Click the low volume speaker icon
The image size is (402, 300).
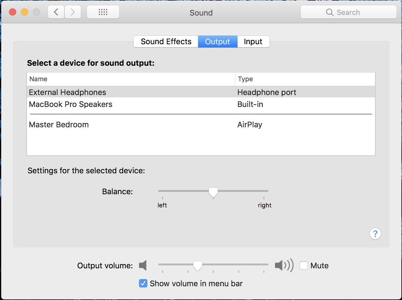click(143, 265)
